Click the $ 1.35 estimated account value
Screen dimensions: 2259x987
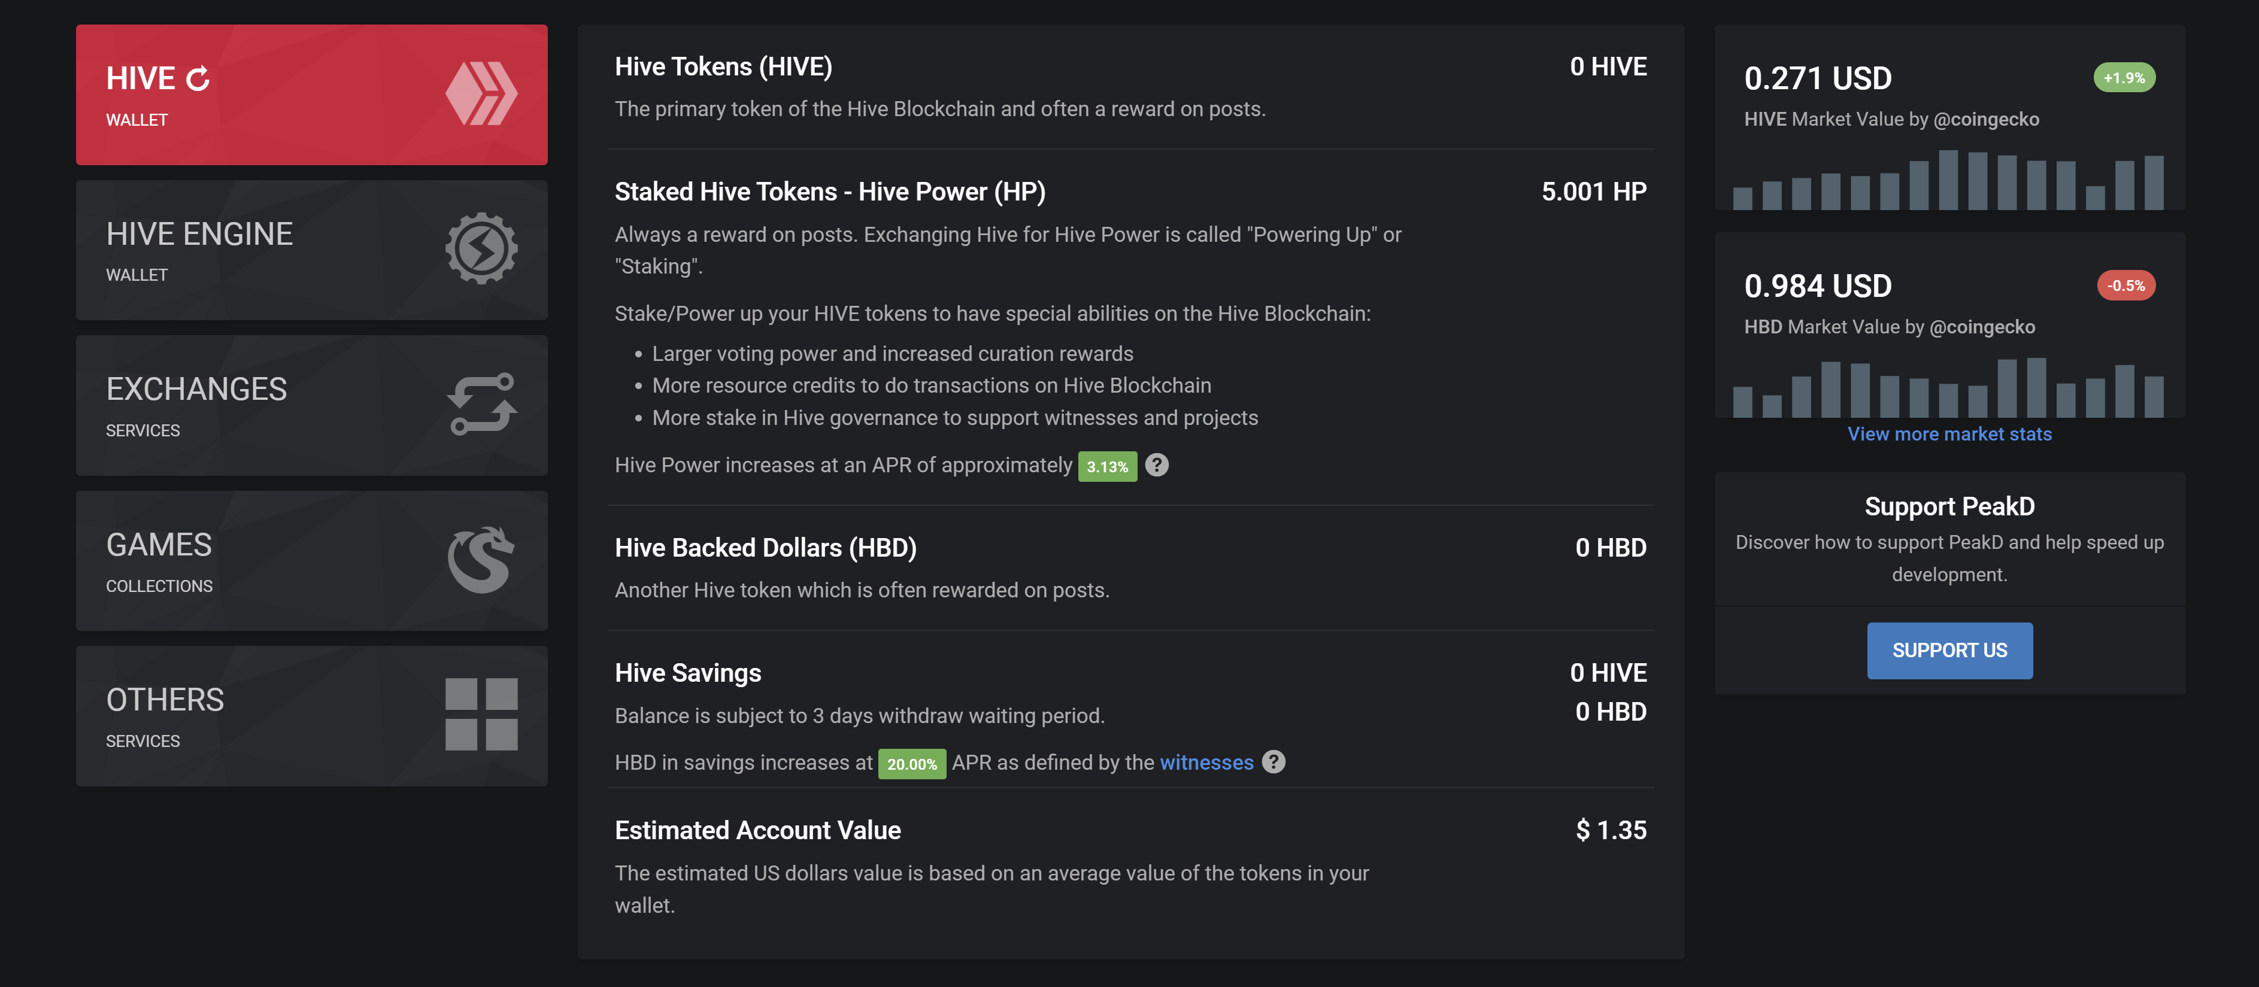tap(1611, 830)
